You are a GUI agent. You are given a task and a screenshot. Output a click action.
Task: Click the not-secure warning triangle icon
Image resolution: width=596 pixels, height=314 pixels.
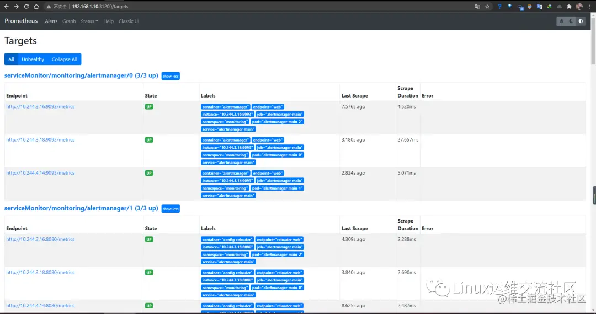pyautogui.click(x=49, y=7)
